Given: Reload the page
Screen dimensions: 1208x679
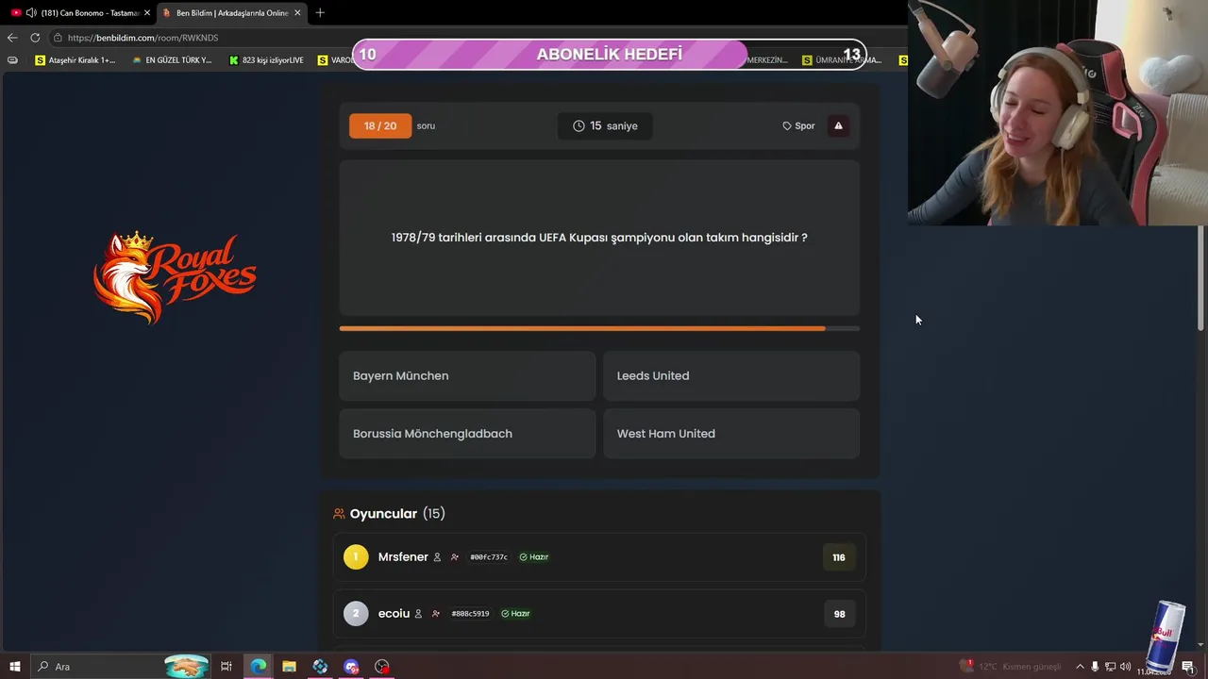Looking at the screenshot, I should point(35,38).
